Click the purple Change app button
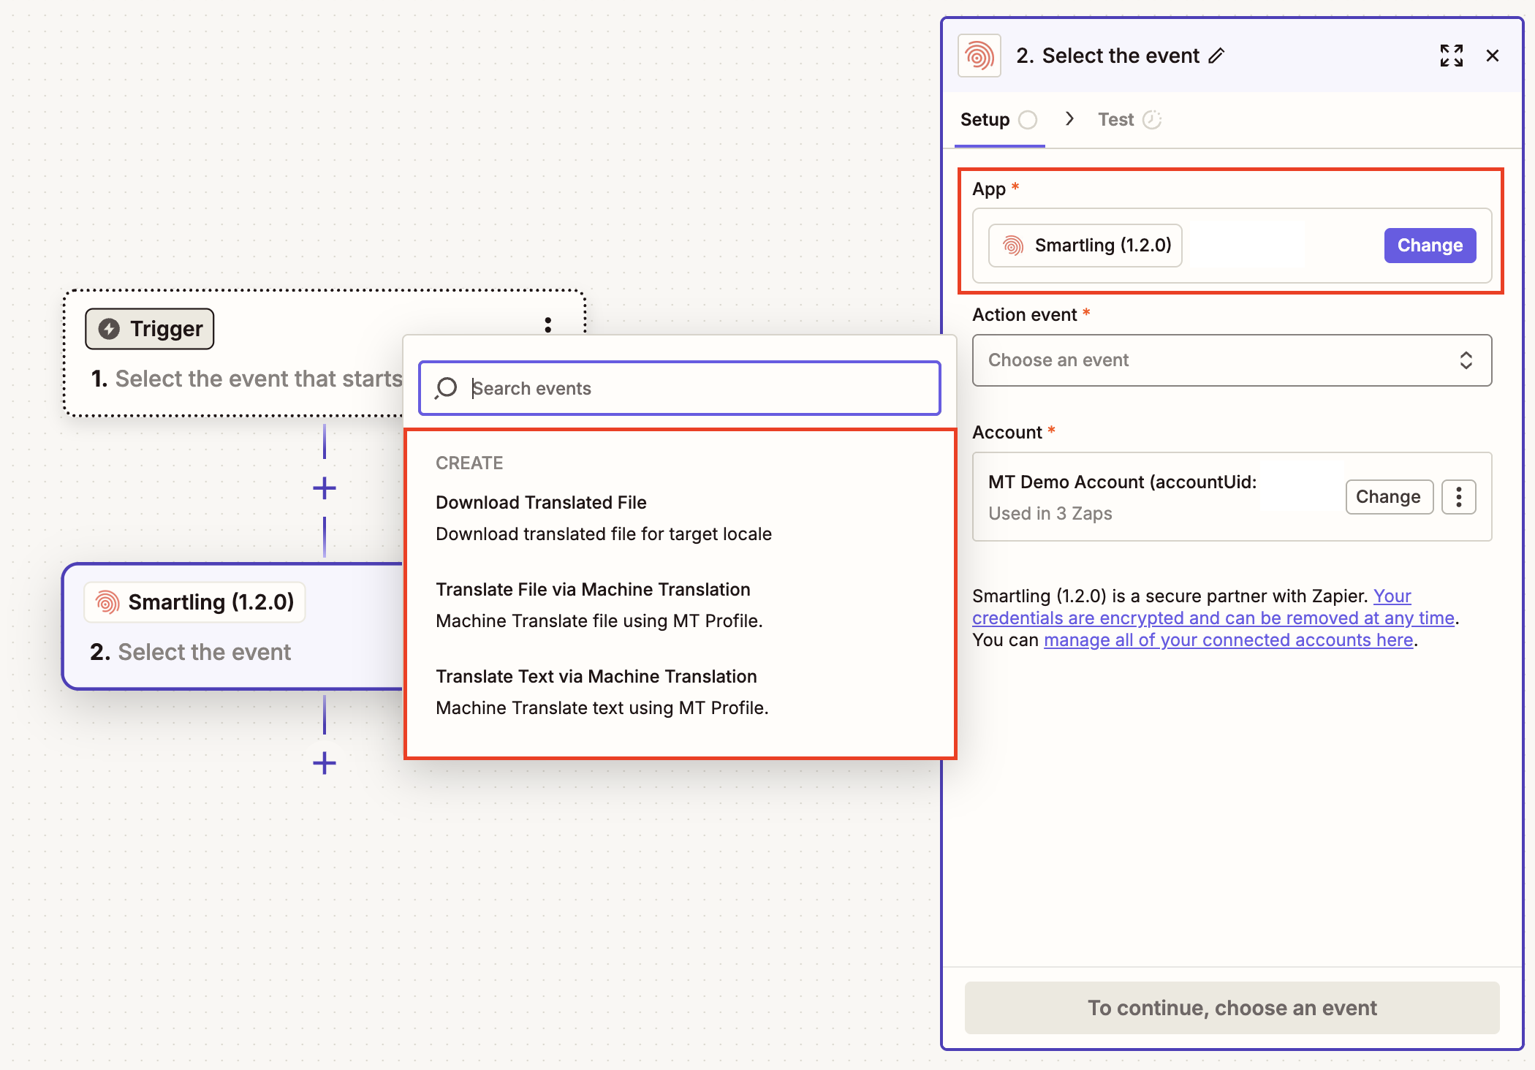This screenshot has height=1070, width=1535. 1429,246
